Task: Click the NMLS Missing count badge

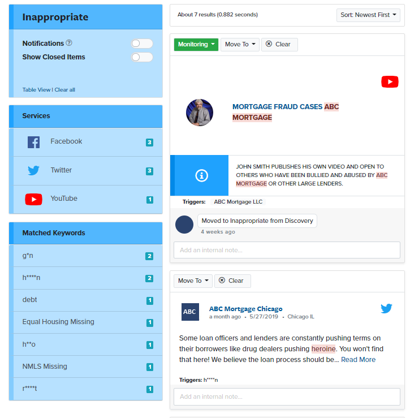Action: (150, 367)
